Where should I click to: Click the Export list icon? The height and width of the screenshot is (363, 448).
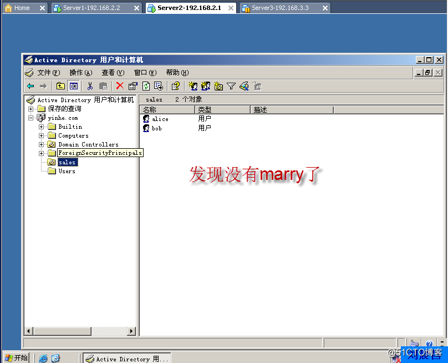pyautogui.click(x=158, y=86)
